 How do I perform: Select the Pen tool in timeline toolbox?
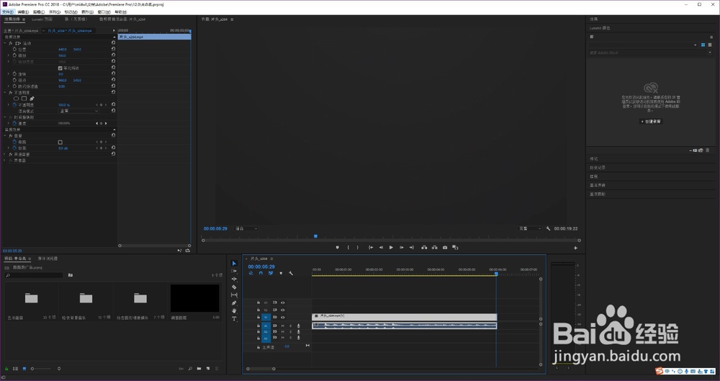234,303
